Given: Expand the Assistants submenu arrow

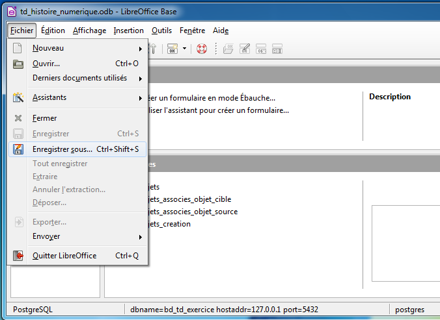Looking at the screenshot, I should pyautogui.click(x=141, y=98).
